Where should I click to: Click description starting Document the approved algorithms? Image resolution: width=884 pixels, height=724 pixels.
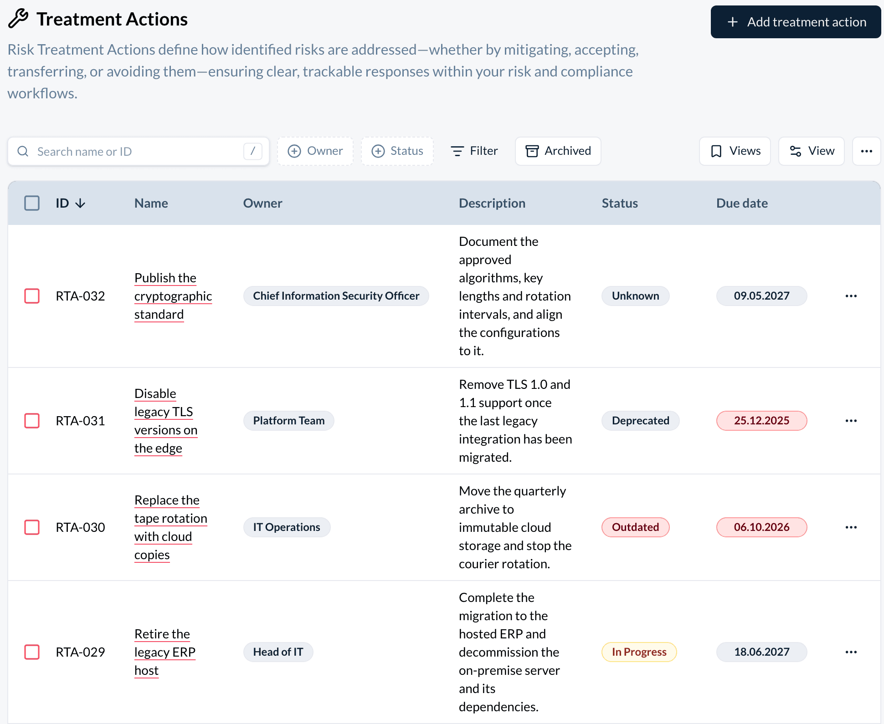click(x=515, y=296)
